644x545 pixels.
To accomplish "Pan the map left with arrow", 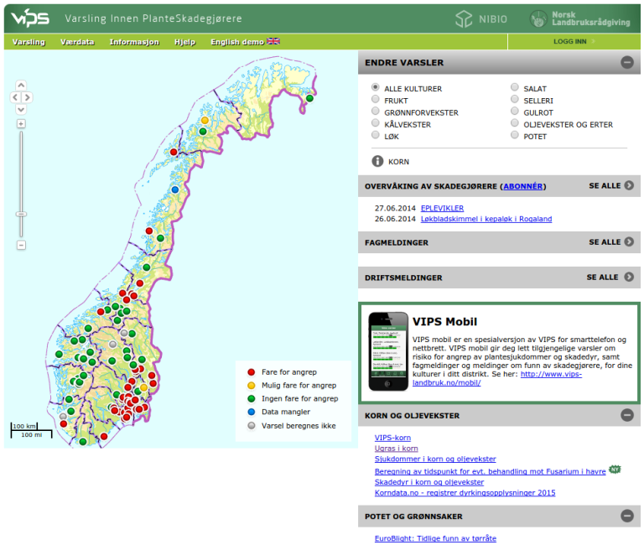I will pos(15,97).
